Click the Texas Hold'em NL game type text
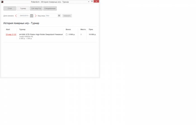 coord(26,37)
